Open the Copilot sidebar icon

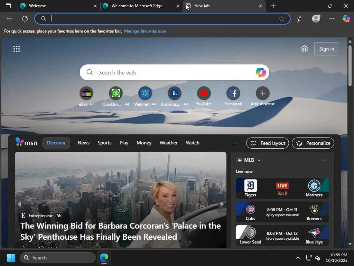tap(346, 19)
